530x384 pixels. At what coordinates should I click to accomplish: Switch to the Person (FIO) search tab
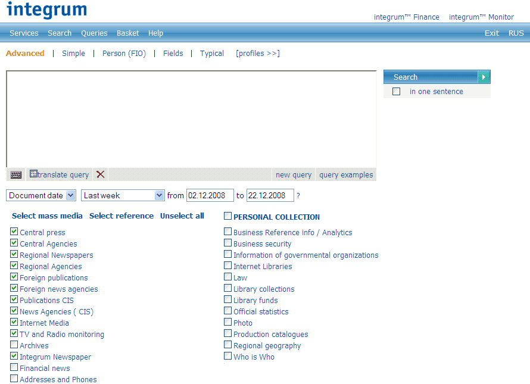coord(124,54)
